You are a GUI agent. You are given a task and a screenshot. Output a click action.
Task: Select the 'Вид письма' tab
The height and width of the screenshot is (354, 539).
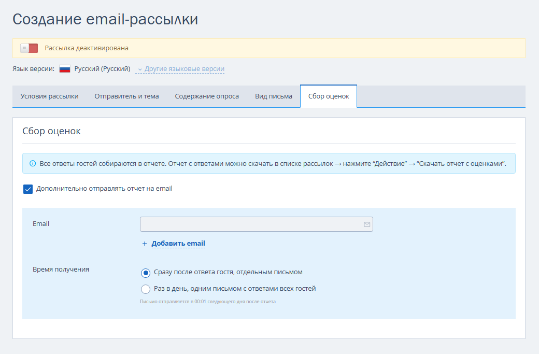click(274, 96)
